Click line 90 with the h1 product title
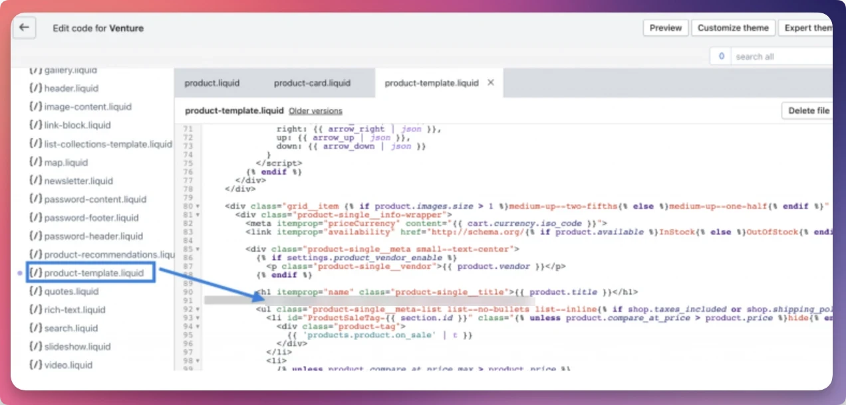Viewport: 846px width, 405px height. 447,292
